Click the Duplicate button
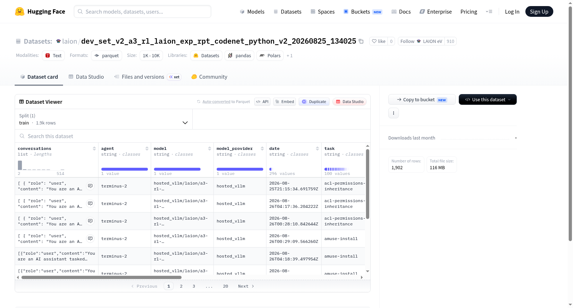 click(x=314, y=102)
